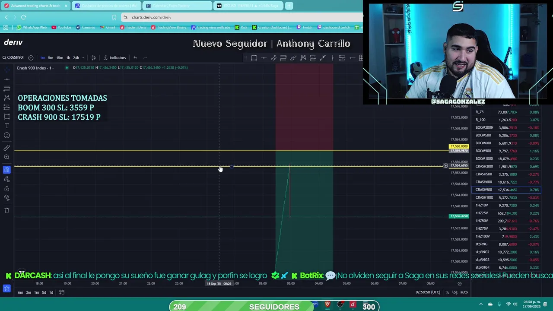This screenshot has width=553, height=311.
Task: Select the trend line tool in left sidebar
Action: click(x=6, y=79)
